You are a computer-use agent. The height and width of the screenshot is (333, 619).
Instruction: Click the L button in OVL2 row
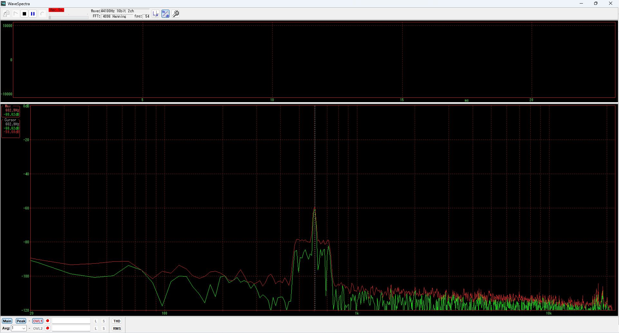click(x=96, y=328)
